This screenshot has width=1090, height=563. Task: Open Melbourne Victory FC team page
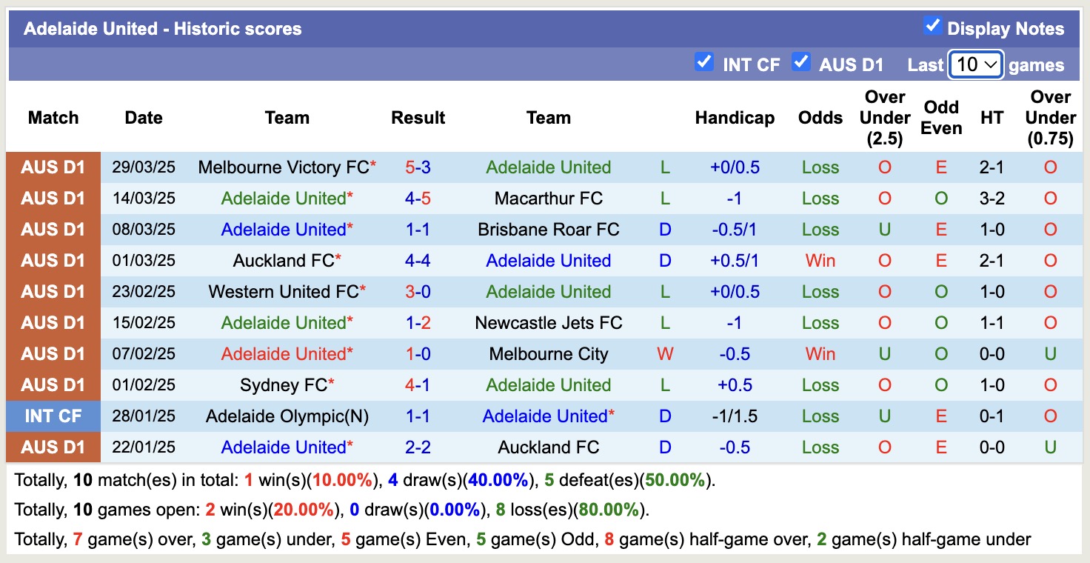click(x=281, y=167)
